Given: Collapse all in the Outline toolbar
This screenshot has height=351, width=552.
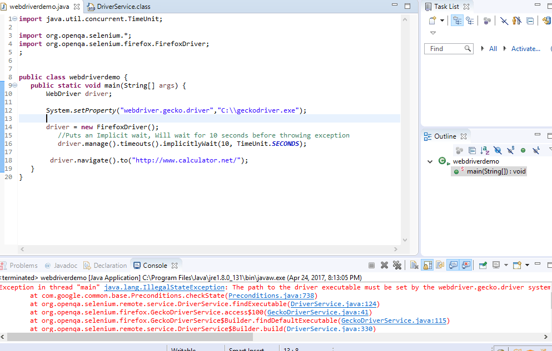Looking at the screenshot, I should (x=472, y=151).
